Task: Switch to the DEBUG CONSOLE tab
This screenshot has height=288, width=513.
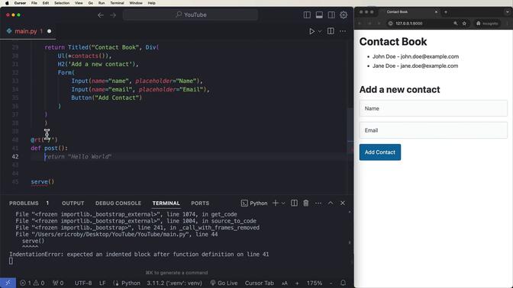Action: (x=118, y=203)
